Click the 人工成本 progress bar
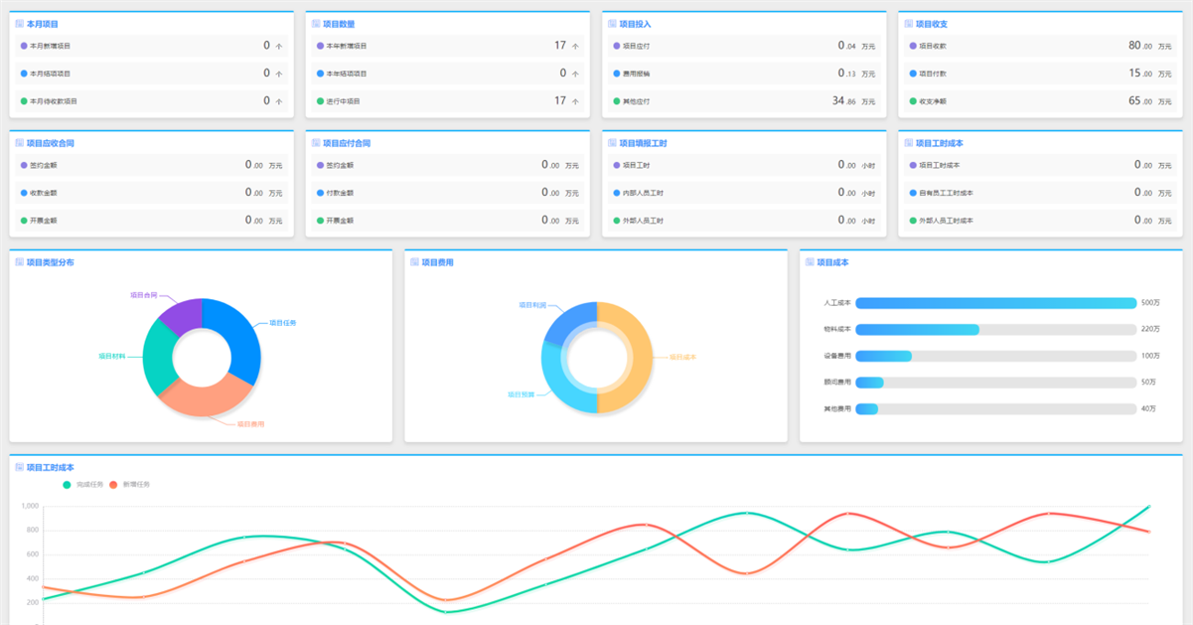Screen dimensions: 1193x625 pos(995,303)
